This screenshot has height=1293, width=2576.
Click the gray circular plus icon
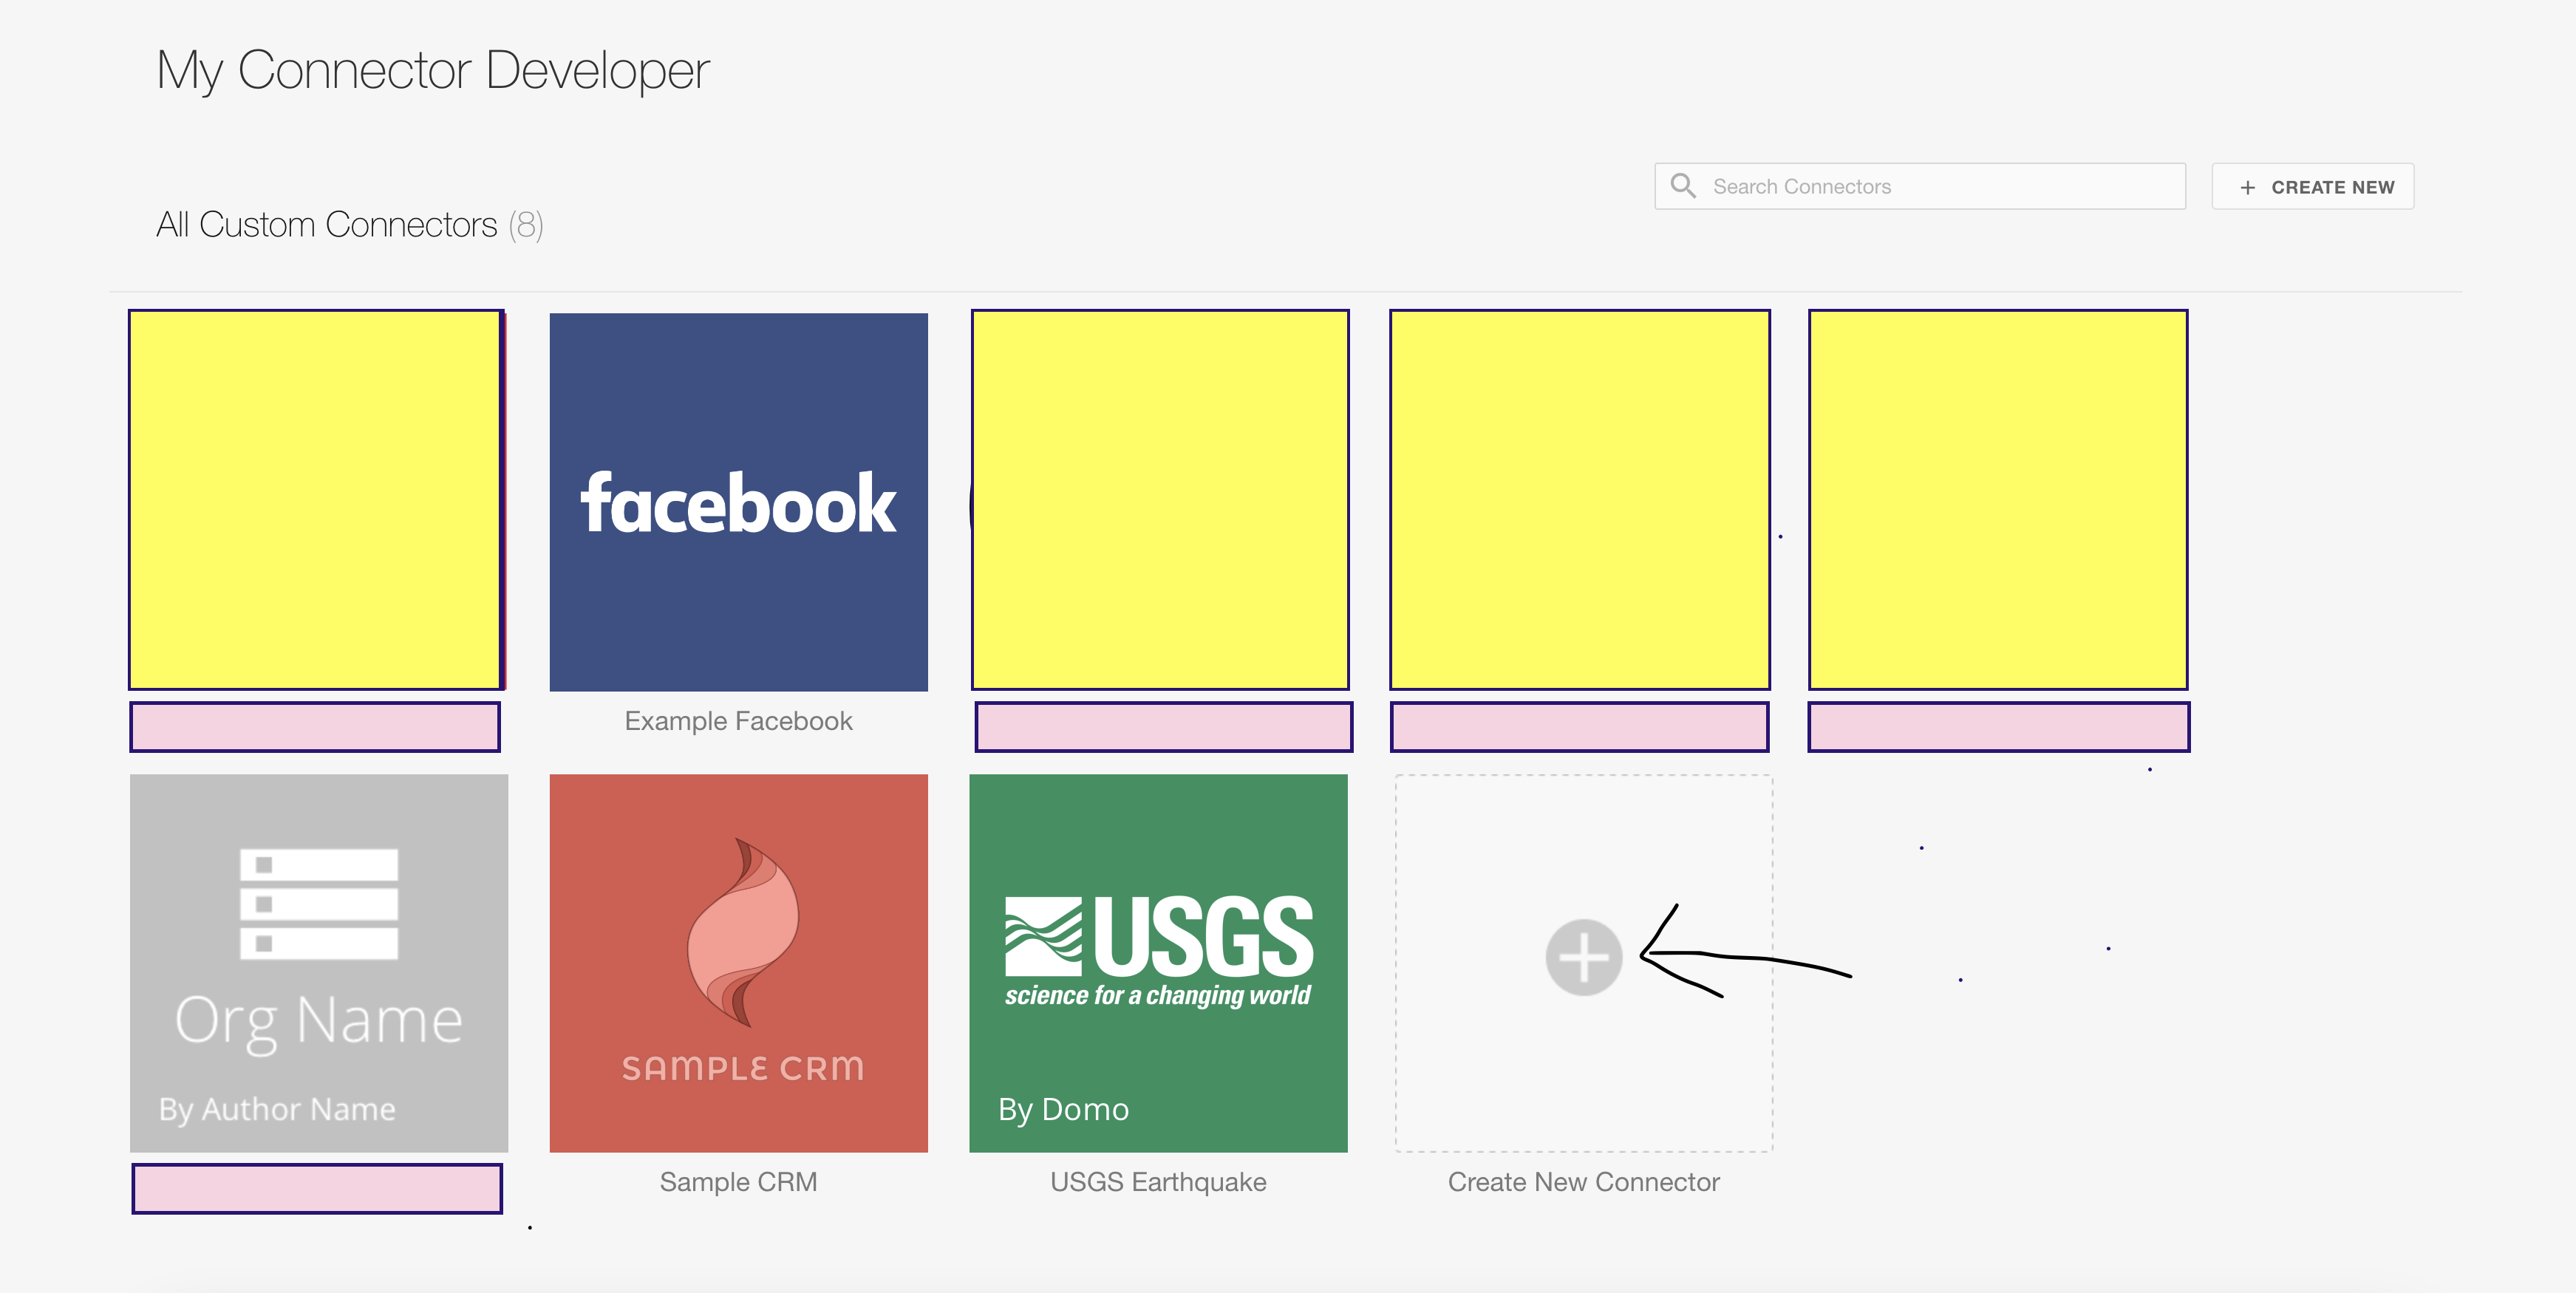[1583, 957]
